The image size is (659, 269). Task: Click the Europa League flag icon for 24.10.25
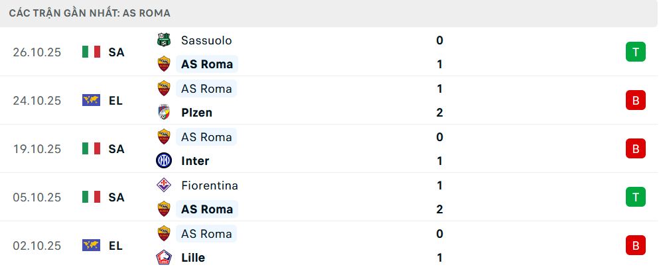91,100
